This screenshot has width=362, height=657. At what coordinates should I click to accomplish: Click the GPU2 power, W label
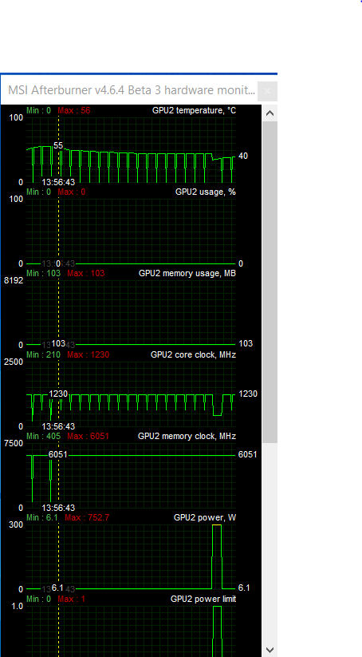tap(205, 518)
